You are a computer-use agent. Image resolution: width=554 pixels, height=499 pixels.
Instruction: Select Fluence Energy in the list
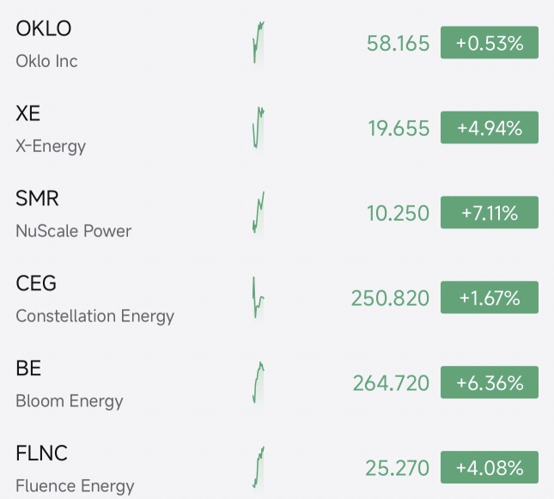pos(277,467)
